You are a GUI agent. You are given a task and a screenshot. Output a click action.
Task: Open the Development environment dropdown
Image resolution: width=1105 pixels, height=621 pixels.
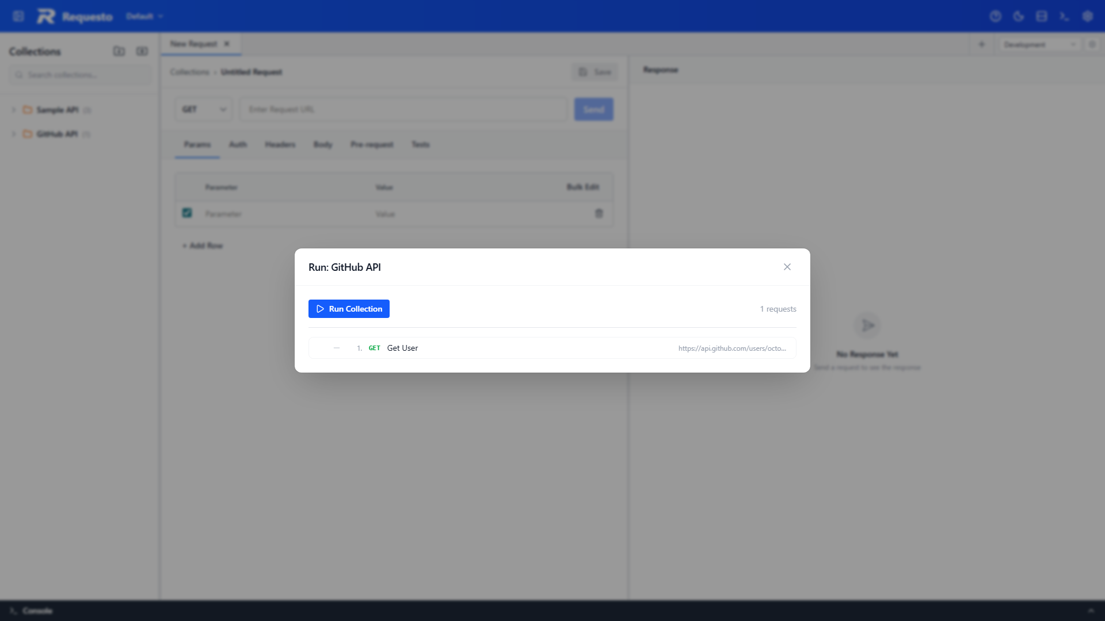[x=1039, y=44]
